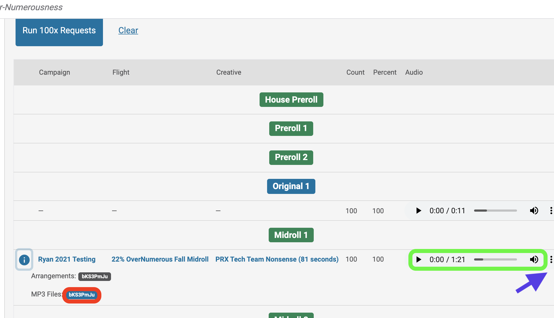The image size is (554, 318).
Task: Click the Percent column header
Action: (385, 72)
